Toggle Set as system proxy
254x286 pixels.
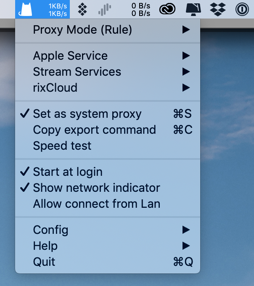coord(87,114)
